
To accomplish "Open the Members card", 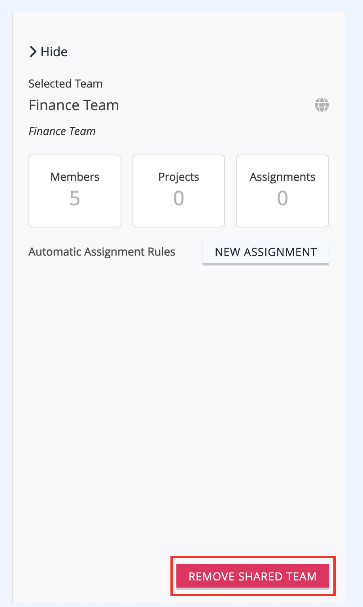I will tap(75, 191).
